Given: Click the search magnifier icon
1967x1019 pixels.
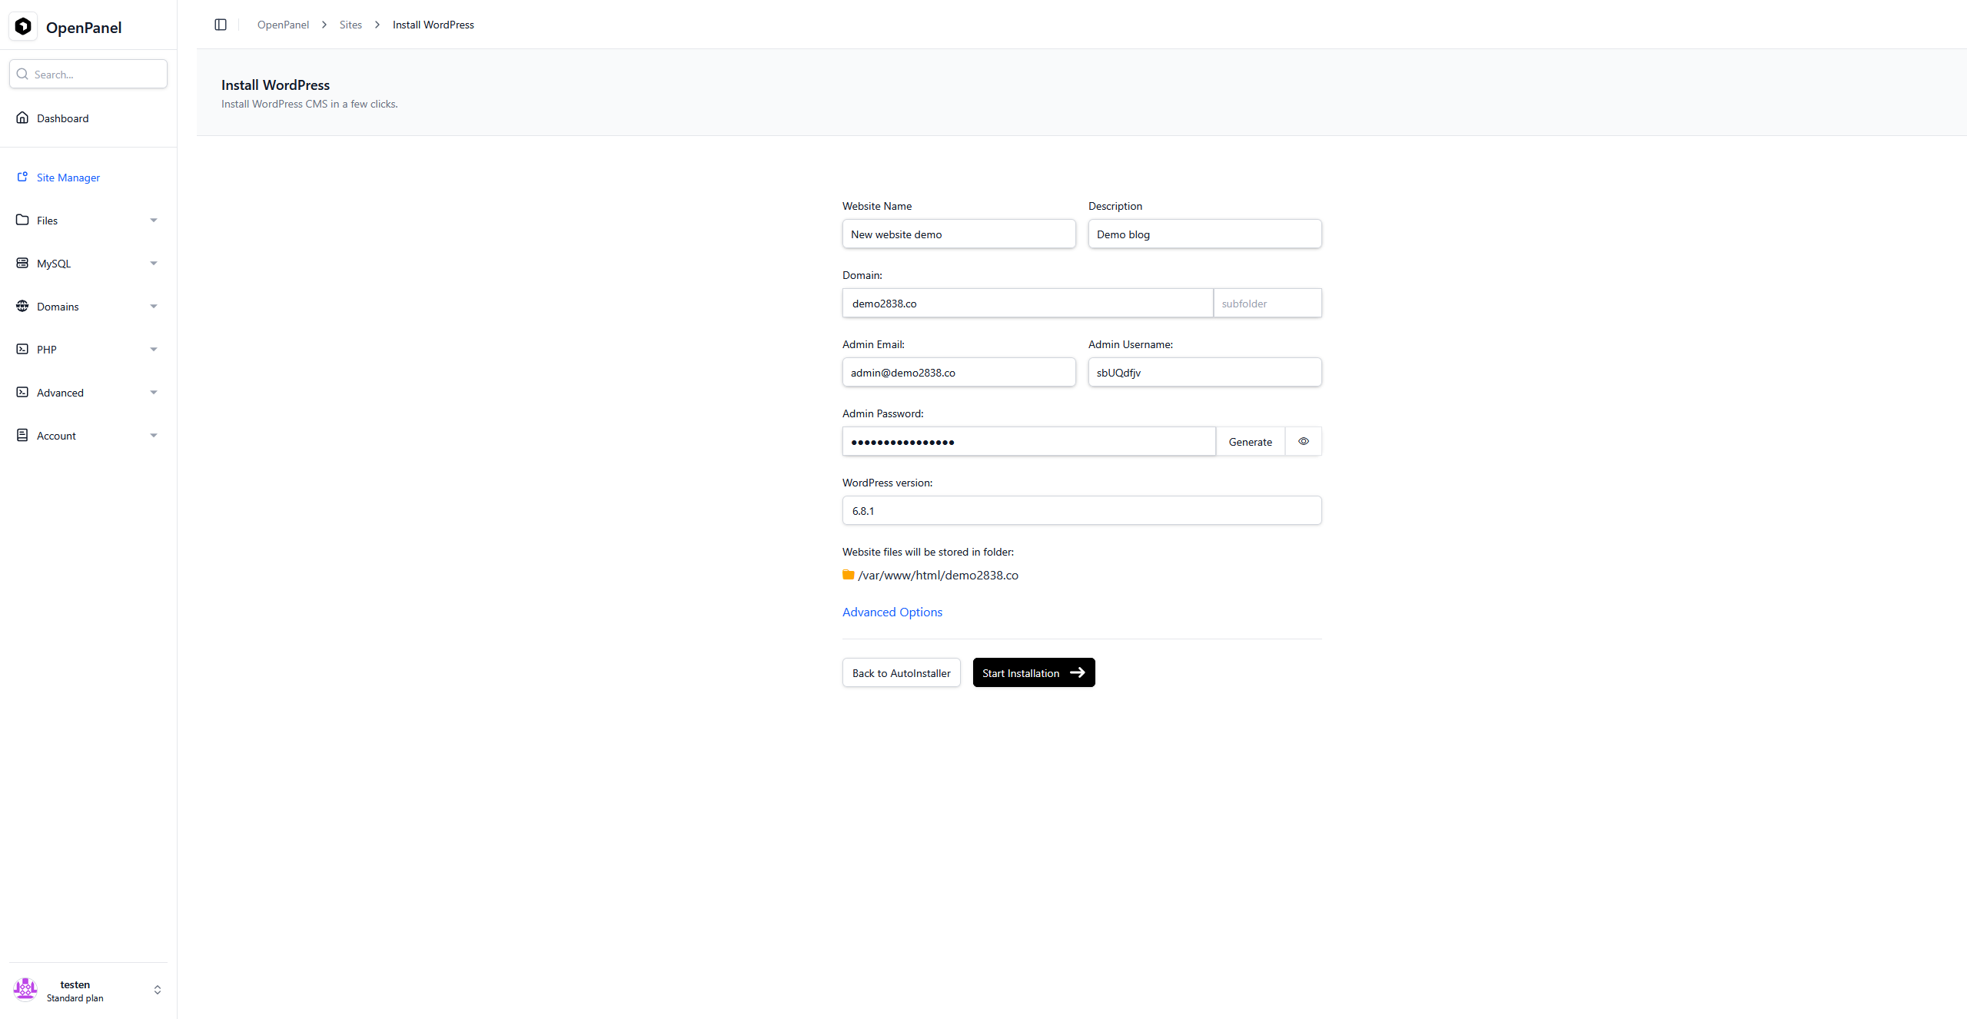Looking at the screenshot, I should (22, 75).
